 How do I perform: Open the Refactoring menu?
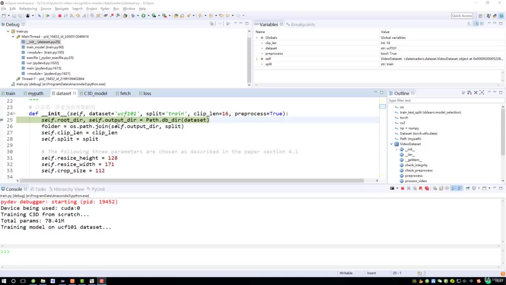click(x=28, y=8)
